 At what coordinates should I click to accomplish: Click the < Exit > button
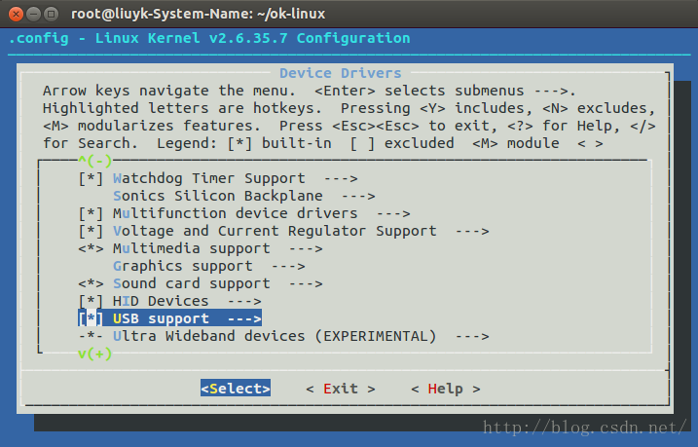click(x=341, y=389)
